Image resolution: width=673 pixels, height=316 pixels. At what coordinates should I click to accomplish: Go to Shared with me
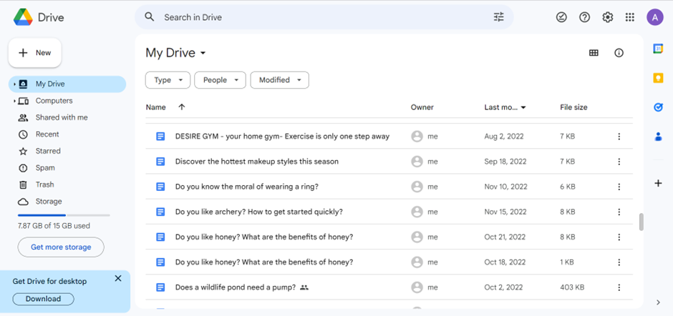[x=62, y=118]
